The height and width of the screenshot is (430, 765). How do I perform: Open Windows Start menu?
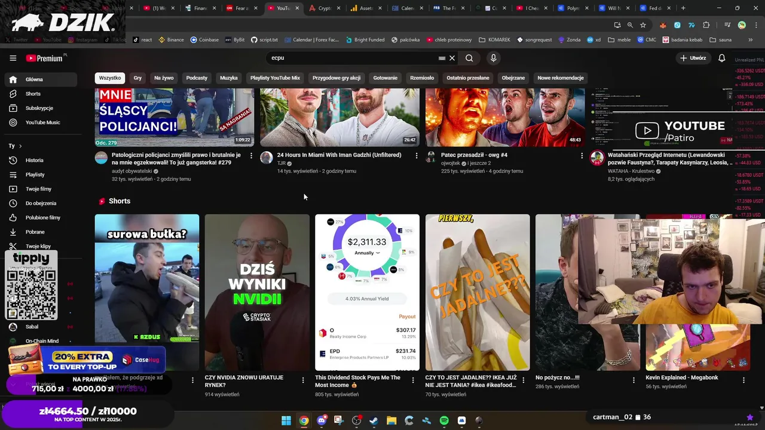tap(286, 420)
